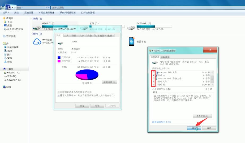Viewport: 245px width, 143px height.
Task: Click 映射网络驱动器 in toolbar
Action: click(68, 12)
